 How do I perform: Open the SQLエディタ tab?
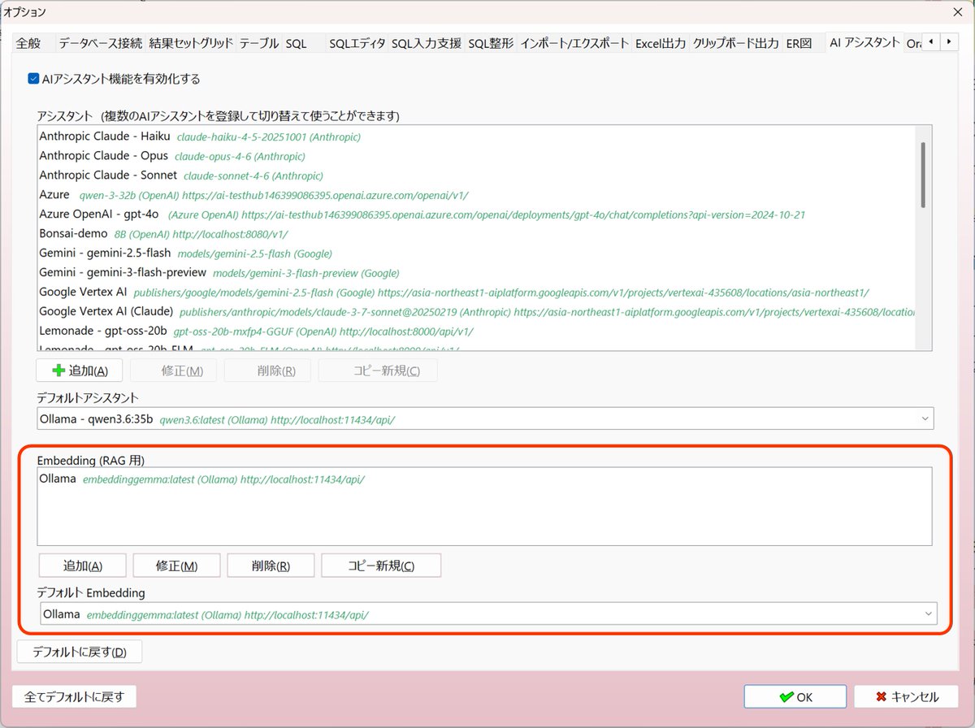coord(357,43)
